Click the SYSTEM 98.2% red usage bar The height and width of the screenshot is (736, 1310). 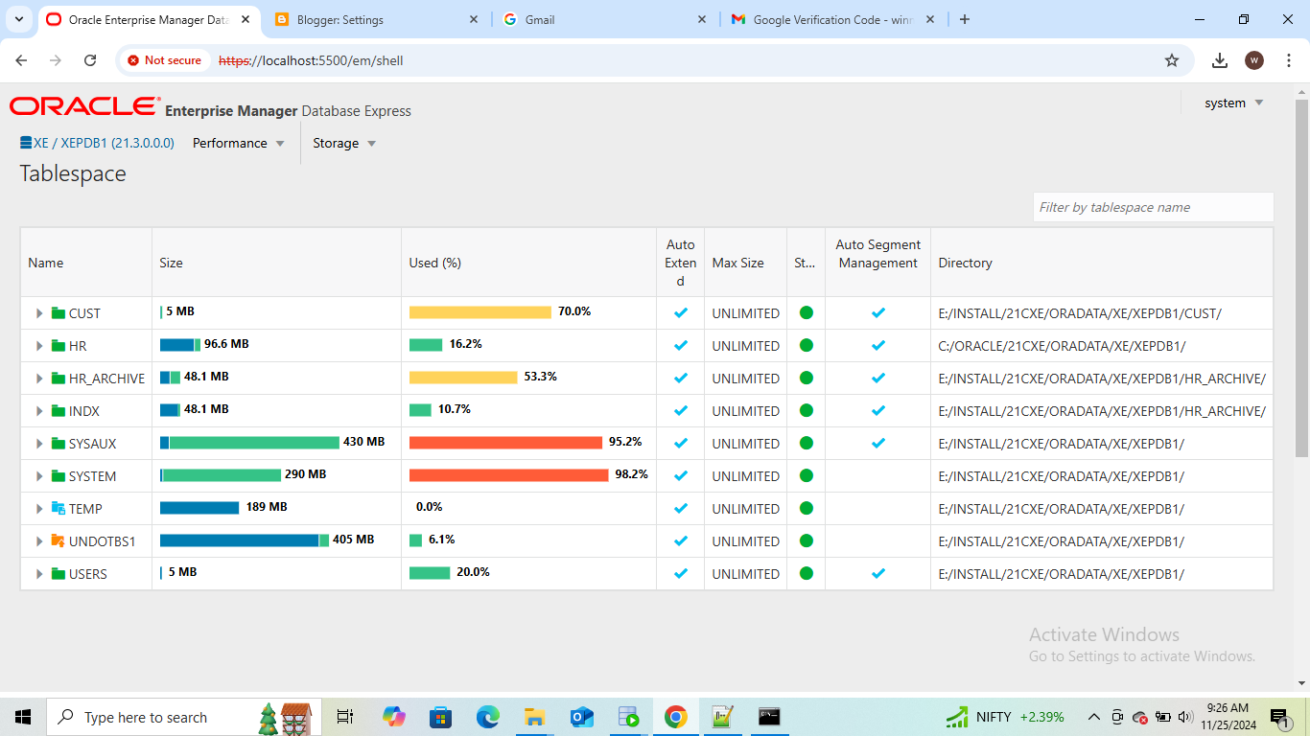(x=509, y=475)
